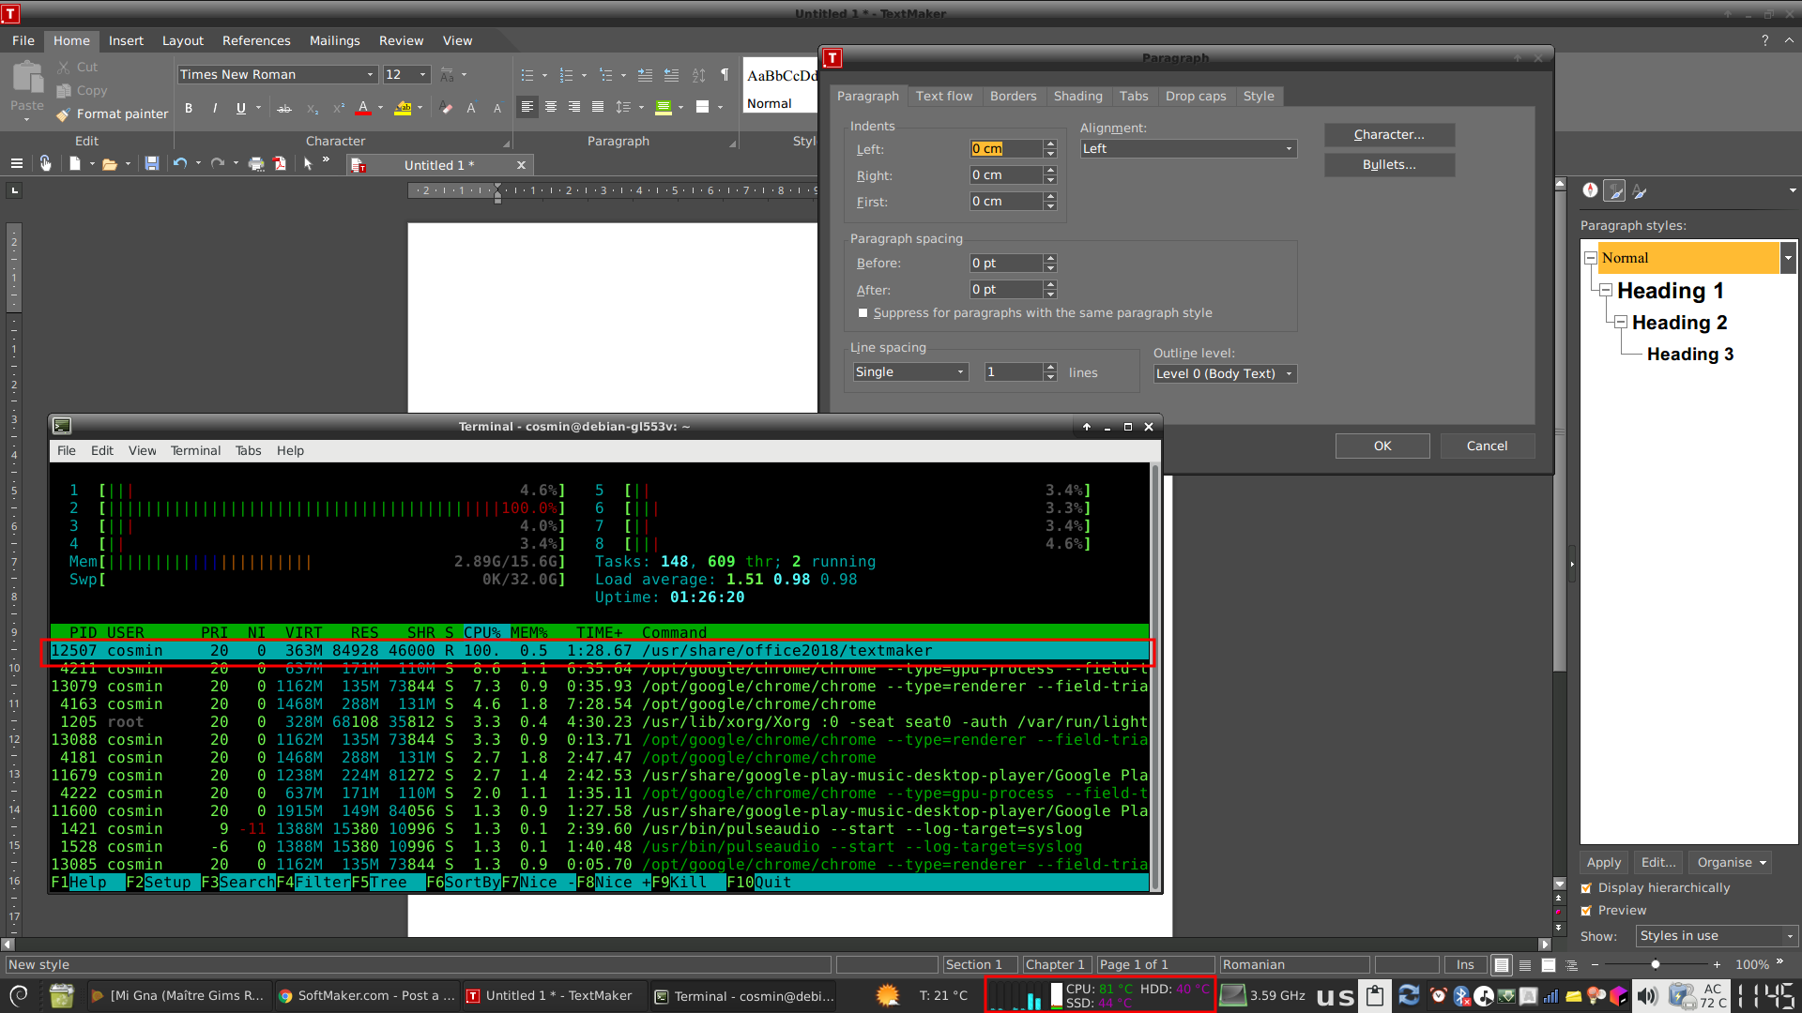The image size is (1802, 1013).
Task: Click the font color icon
Action: point(363,108)
